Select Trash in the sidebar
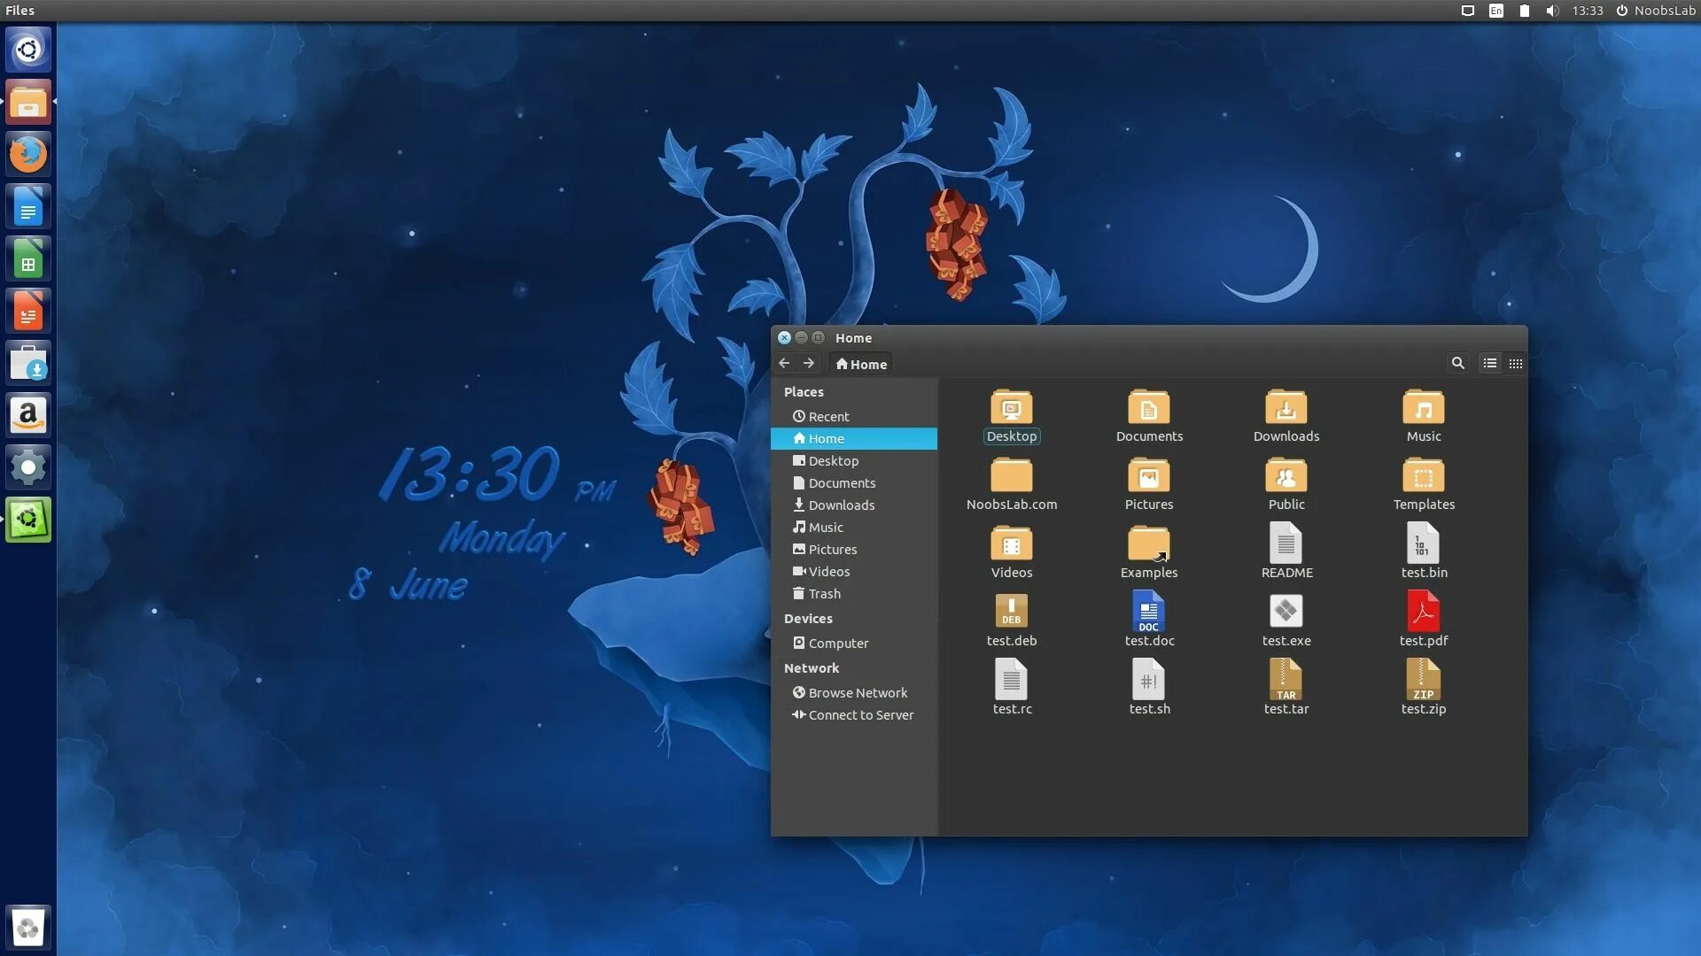Viewport: 1701px width, 956px height. pos(824,594)
